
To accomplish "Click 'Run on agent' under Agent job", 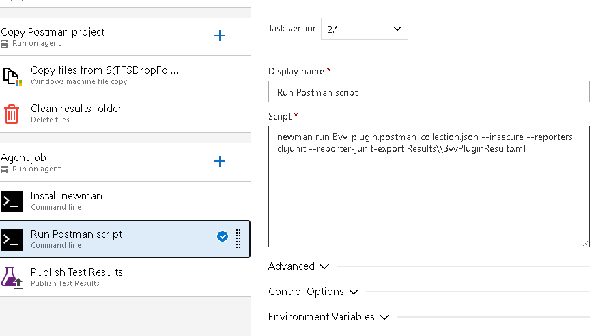I will tap(36, 169).
